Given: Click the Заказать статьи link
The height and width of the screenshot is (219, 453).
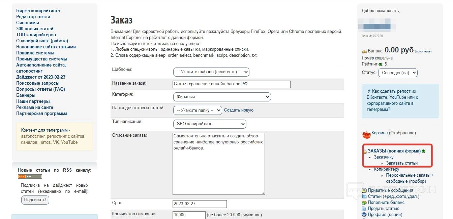Looking at the screenshot, I should pyautogui.click(x=402, y=163).
